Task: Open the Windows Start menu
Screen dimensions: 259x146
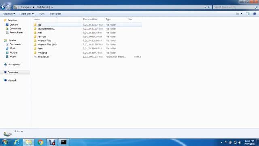Action: tap(5, 142)
